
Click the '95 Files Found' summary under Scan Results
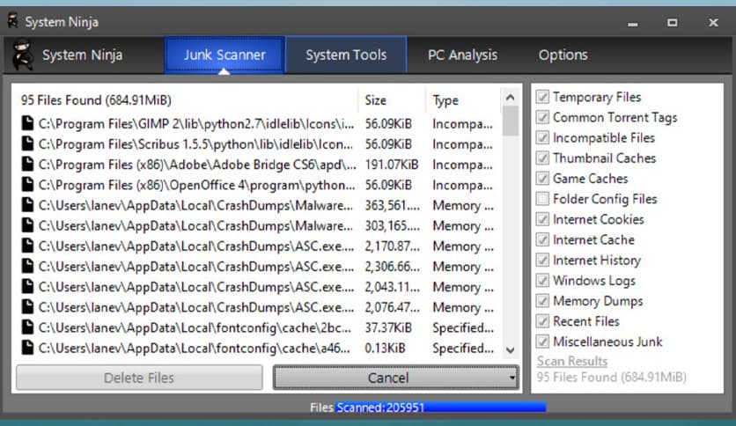611,377
